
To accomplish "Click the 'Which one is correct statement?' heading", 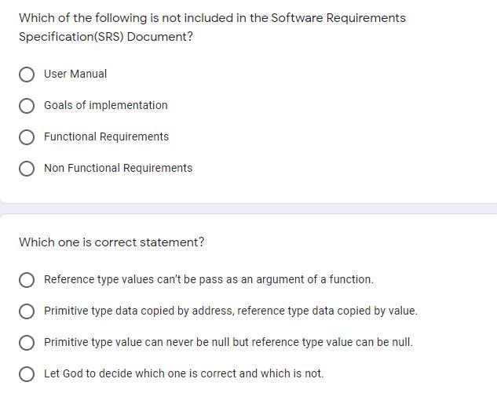I will click(111, 242).
